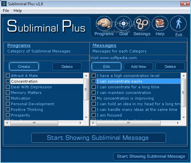191x163 pixels.
Task: Open Programs via the brain icon
Action: tap(104, 24)
